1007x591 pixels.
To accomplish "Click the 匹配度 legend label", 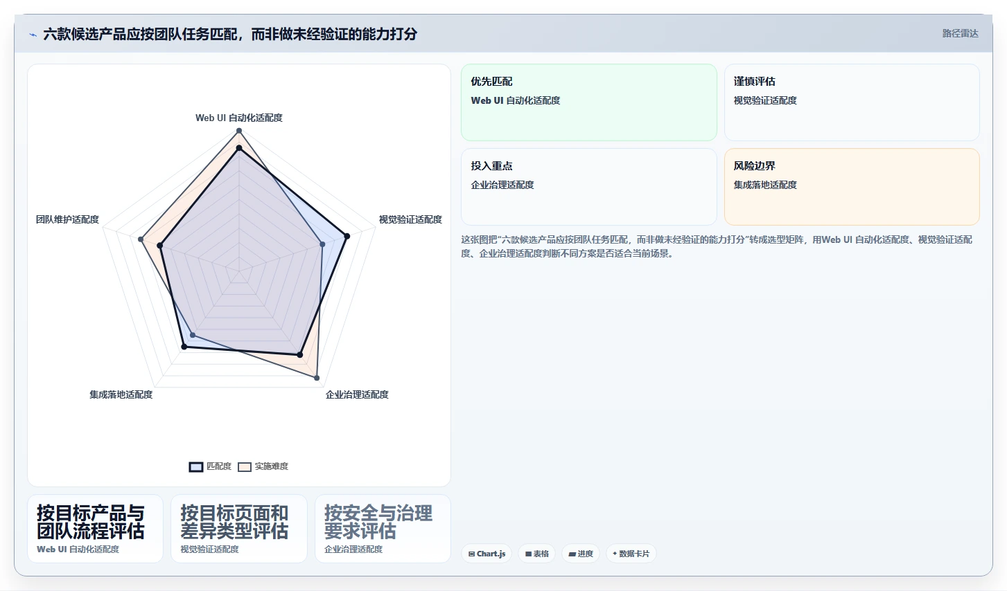I will point(219,466).
